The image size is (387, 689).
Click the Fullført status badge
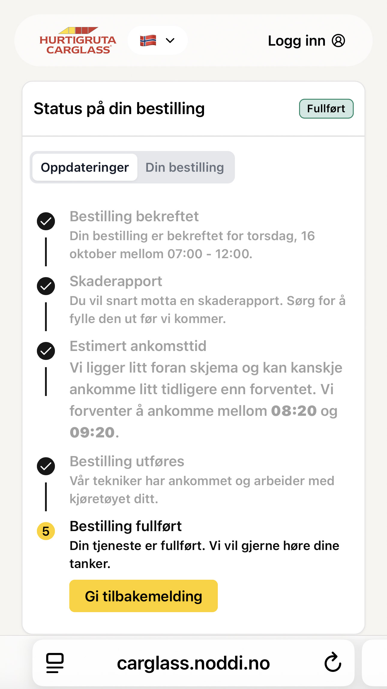[x=326, y=109]
